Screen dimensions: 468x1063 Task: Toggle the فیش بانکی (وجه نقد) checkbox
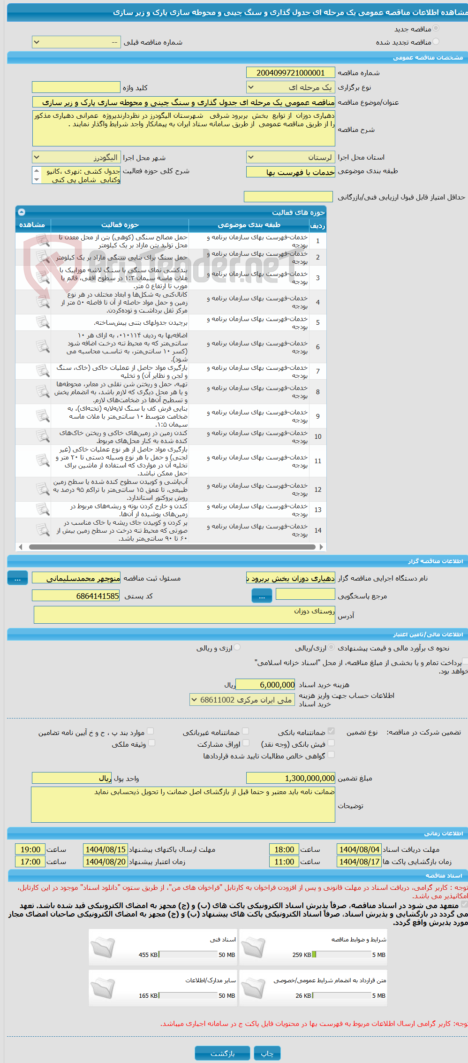[x=331, y=743]
